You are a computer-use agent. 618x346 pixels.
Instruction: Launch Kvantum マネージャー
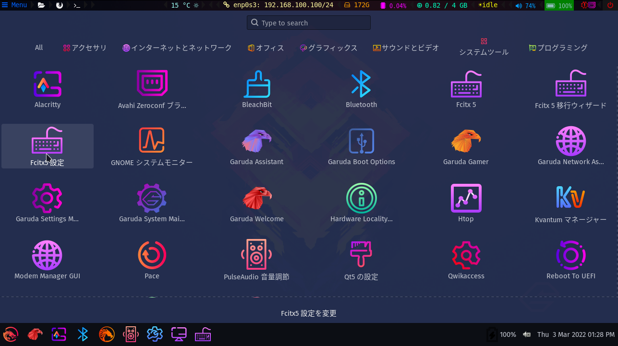click(570, 204)
